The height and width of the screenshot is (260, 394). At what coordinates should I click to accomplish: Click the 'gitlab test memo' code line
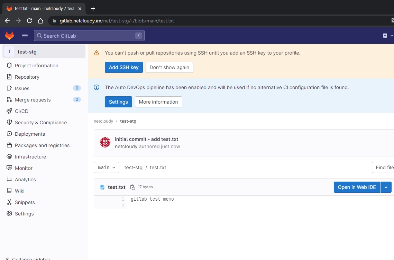tap(152, 199)
